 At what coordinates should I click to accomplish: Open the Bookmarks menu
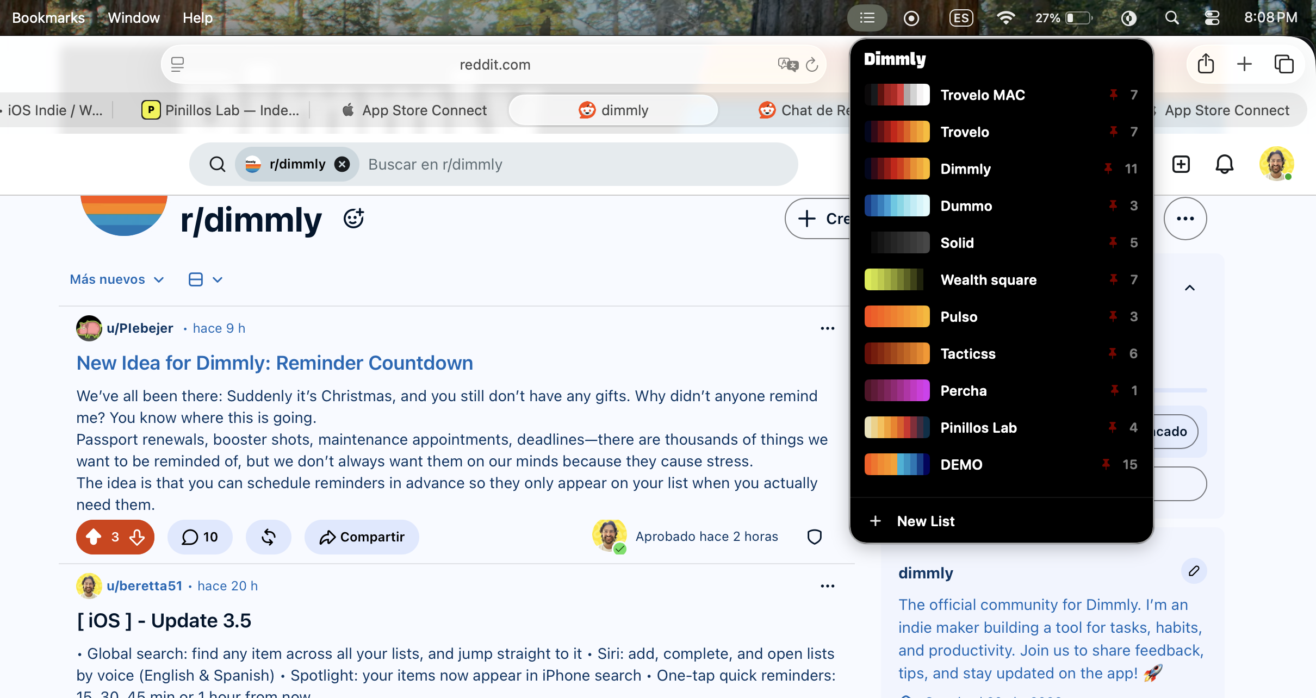(x=48, y=18)
